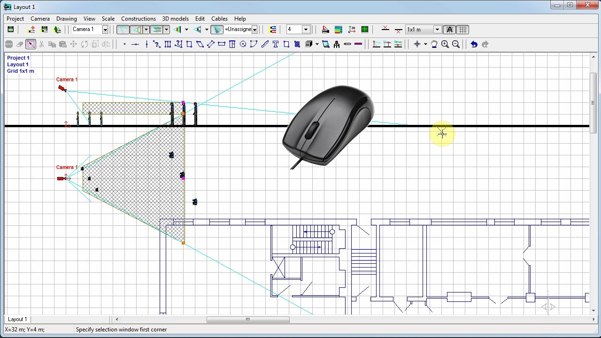
Task: Click the Zoom in magnifier
Action: (445, 44)
